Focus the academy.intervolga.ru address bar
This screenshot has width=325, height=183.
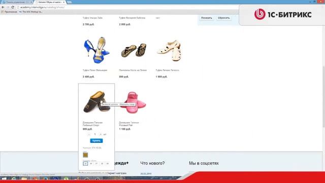(128, 7)
